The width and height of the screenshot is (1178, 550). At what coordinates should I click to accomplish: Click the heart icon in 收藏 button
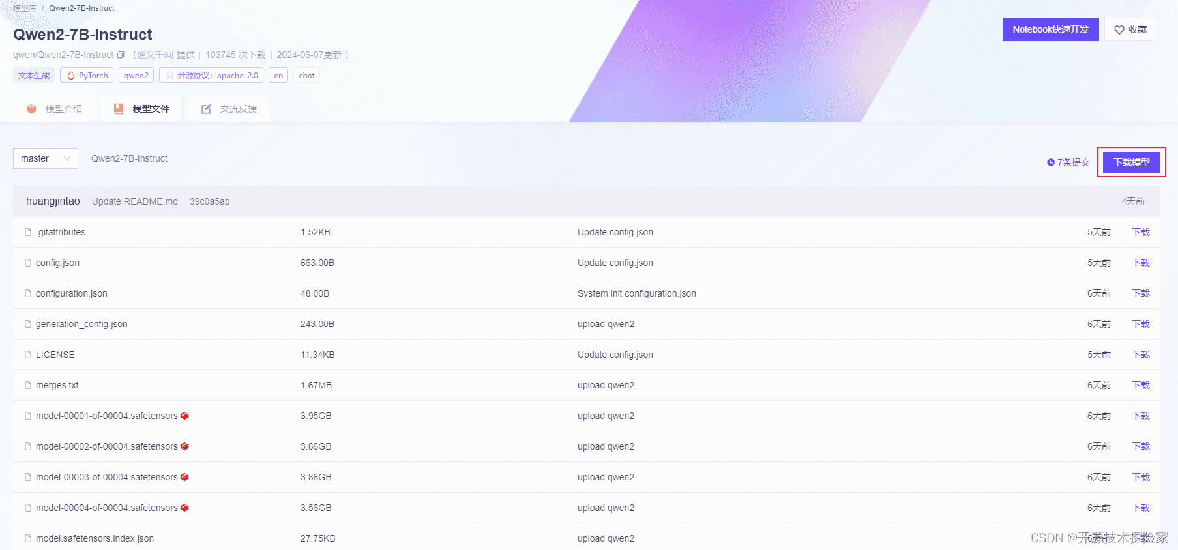pos(1119,30)
